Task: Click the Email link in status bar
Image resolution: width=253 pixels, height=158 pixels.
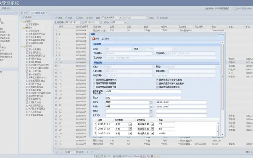Action: [143, 156]
